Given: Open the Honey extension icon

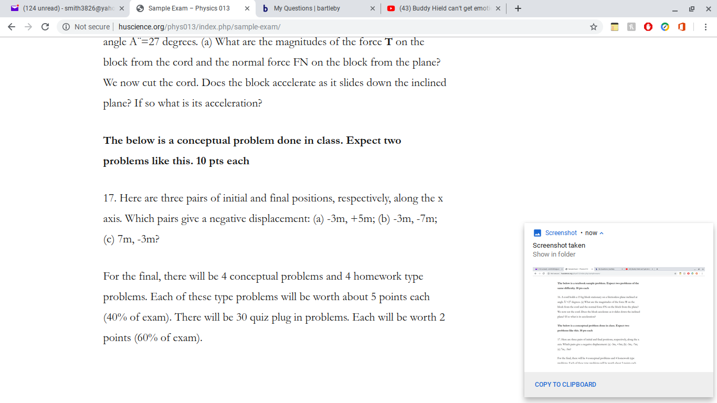Looking at the screenshot, I should coord(631,27).
